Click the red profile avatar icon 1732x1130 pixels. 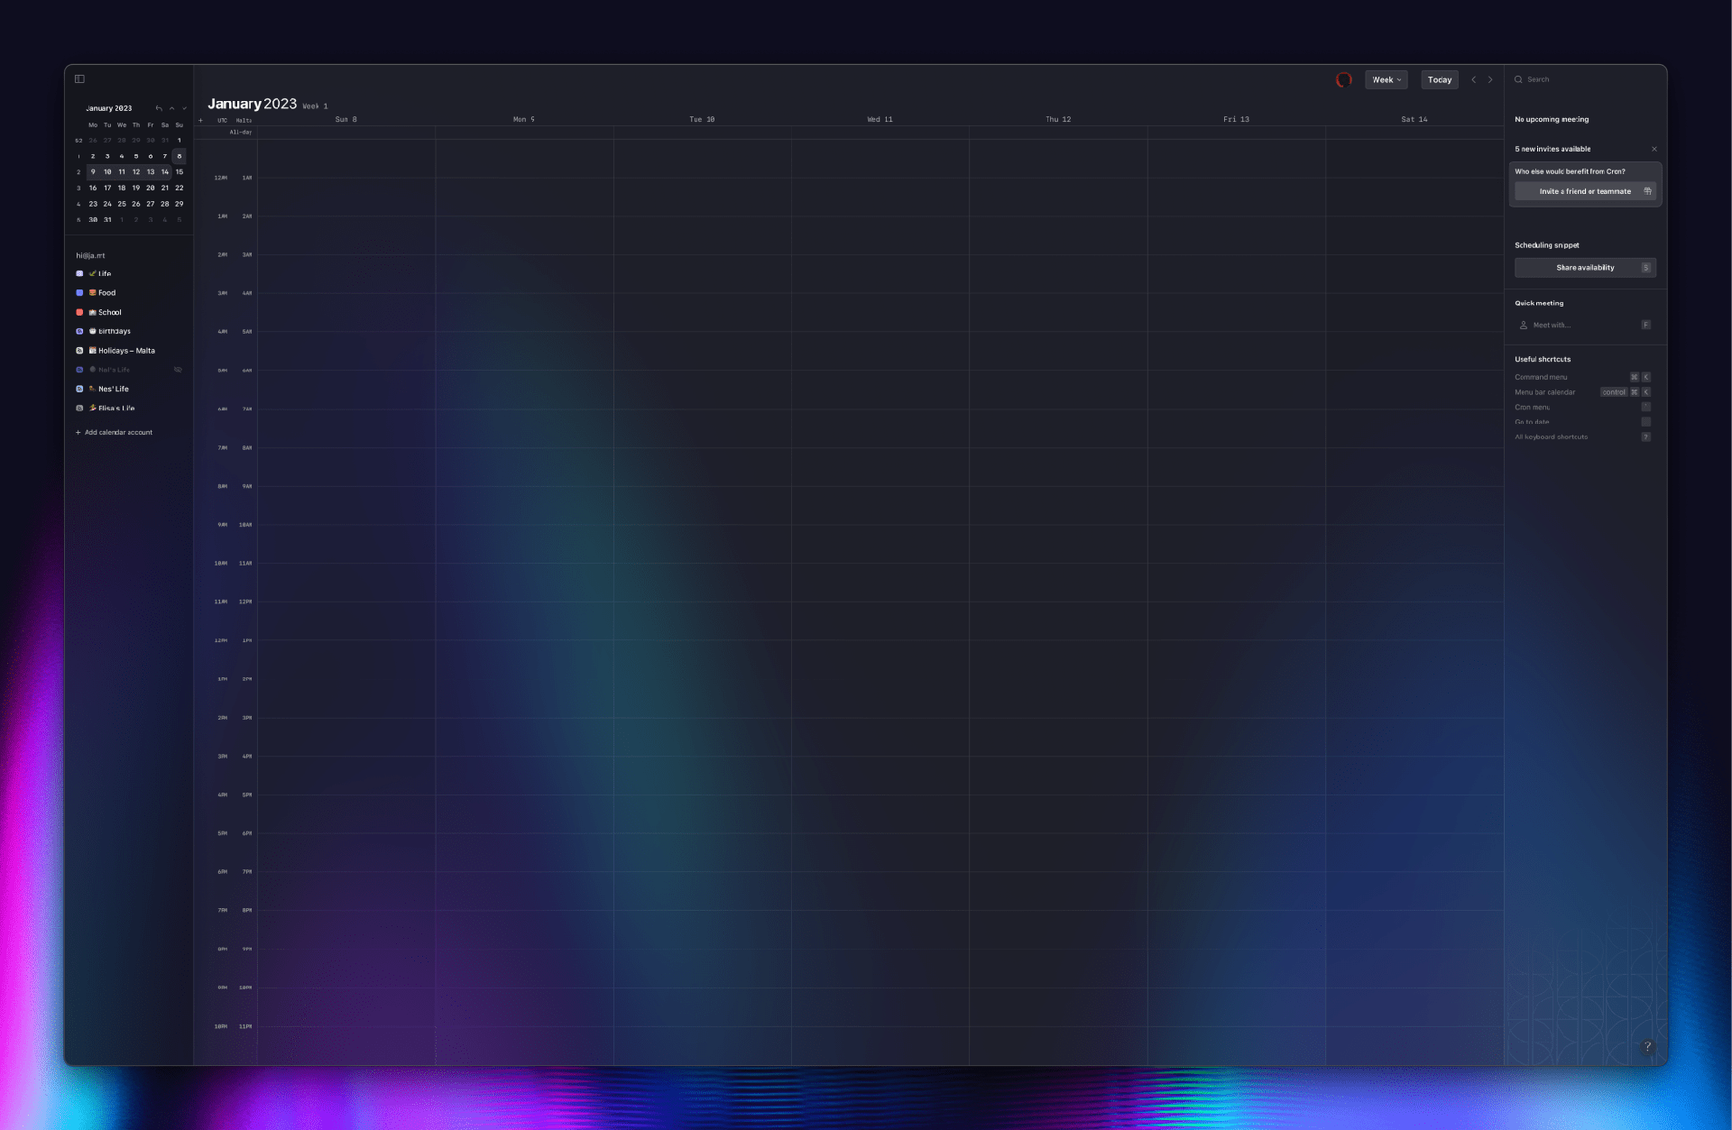(x=1343, y=79)
